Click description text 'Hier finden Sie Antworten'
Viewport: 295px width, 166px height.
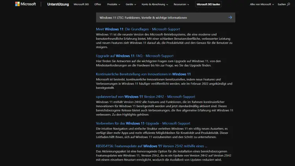pyautogui.click(x=159, y=63)
